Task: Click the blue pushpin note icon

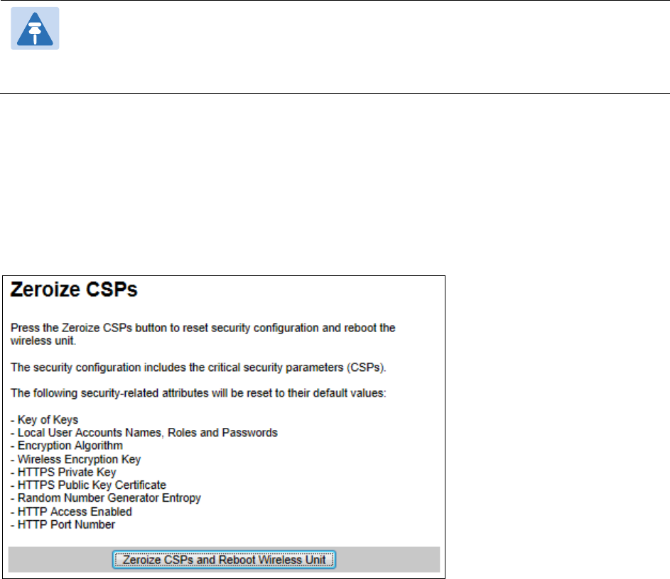Action: [x=35, y=28]
